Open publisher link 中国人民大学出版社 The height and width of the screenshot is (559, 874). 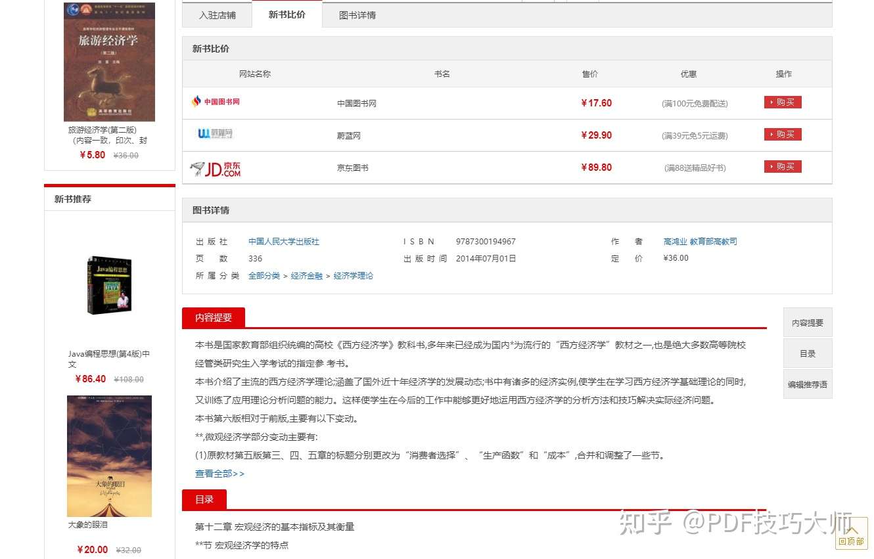tap(284, 242)
